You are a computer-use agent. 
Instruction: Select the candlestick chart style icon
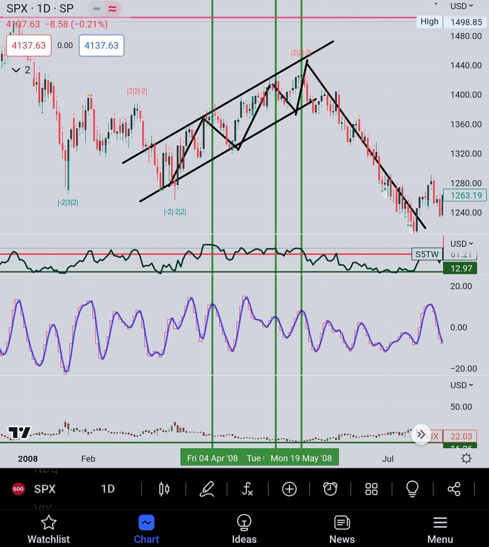[164, 489]
